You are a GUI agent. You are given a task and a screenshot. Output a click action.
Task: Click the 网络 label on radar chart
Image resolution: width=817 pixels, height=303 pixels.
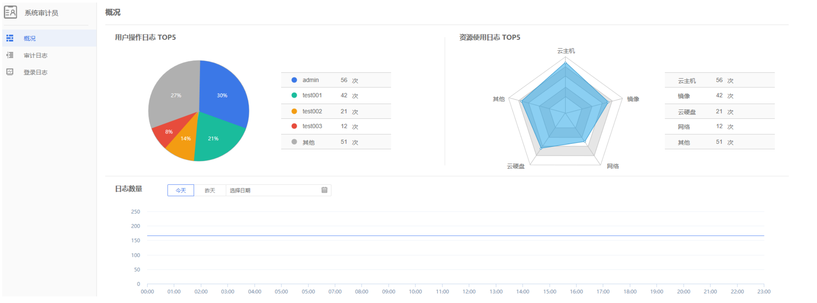613,166
